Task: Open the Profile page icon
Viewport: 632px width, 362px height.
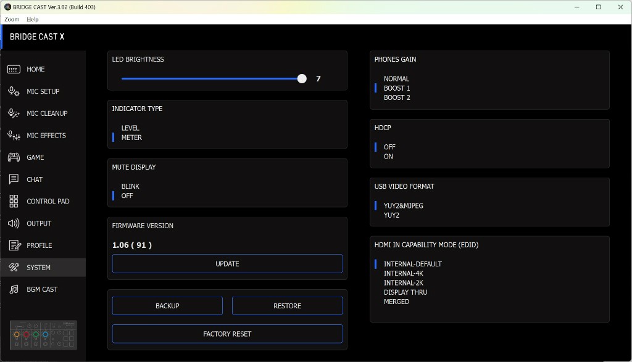Action: 14,245
